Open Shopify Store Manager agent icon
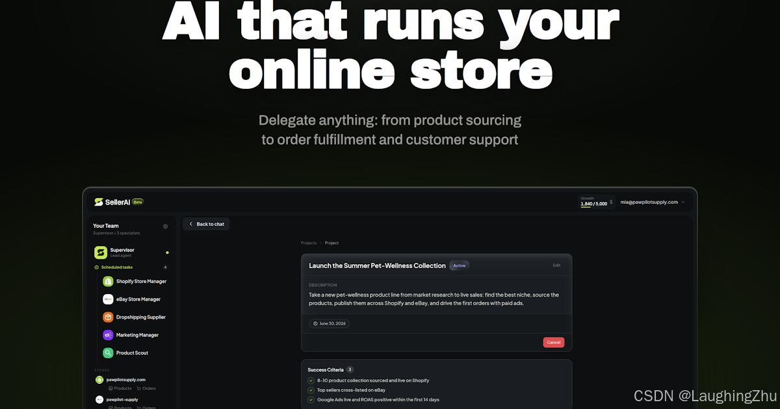Image resolution: width=780 pixels, height=409 pixels. tap(108, 282)
